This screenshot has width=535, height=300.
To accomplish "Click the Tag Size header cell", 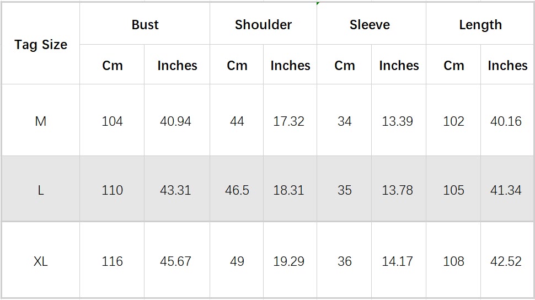I will [41, 45].
